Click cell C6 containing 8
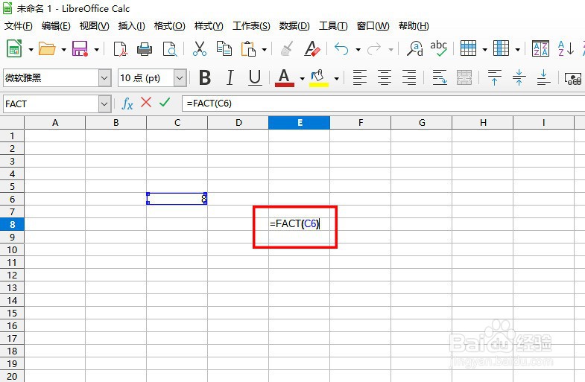 click(x=177, y=199)
